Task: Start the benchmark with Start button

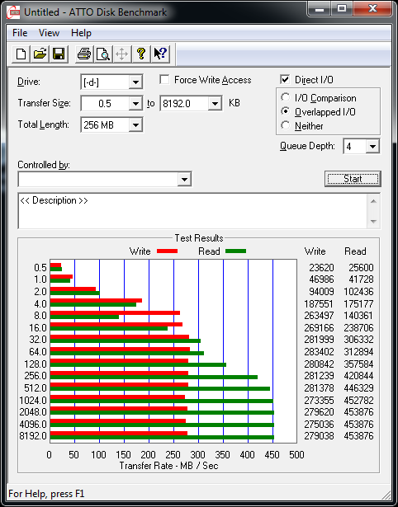Action: coord(353,179)
